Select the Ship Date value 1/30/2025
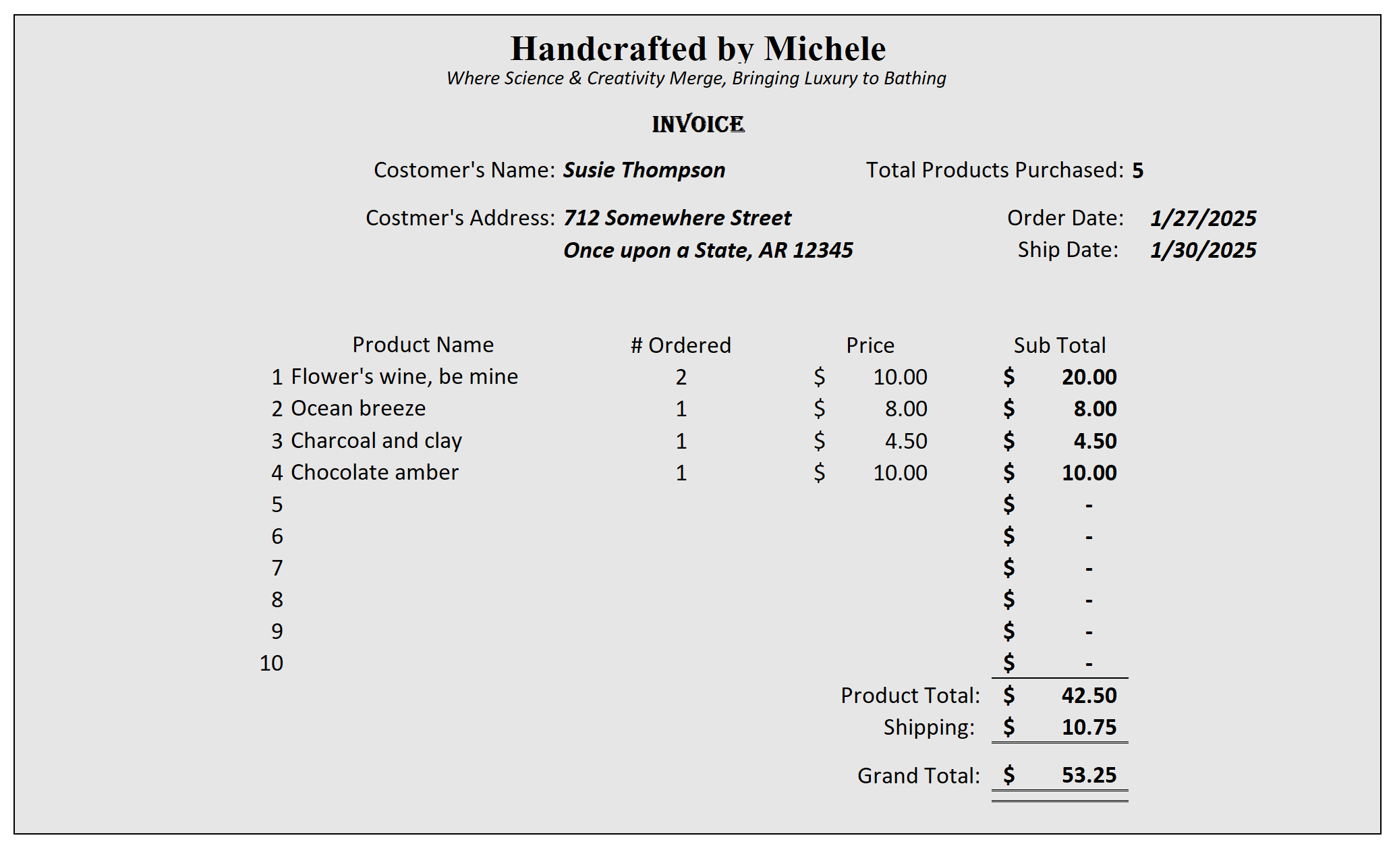Screen dimensions: 1393x844 tap(1203, 250)
